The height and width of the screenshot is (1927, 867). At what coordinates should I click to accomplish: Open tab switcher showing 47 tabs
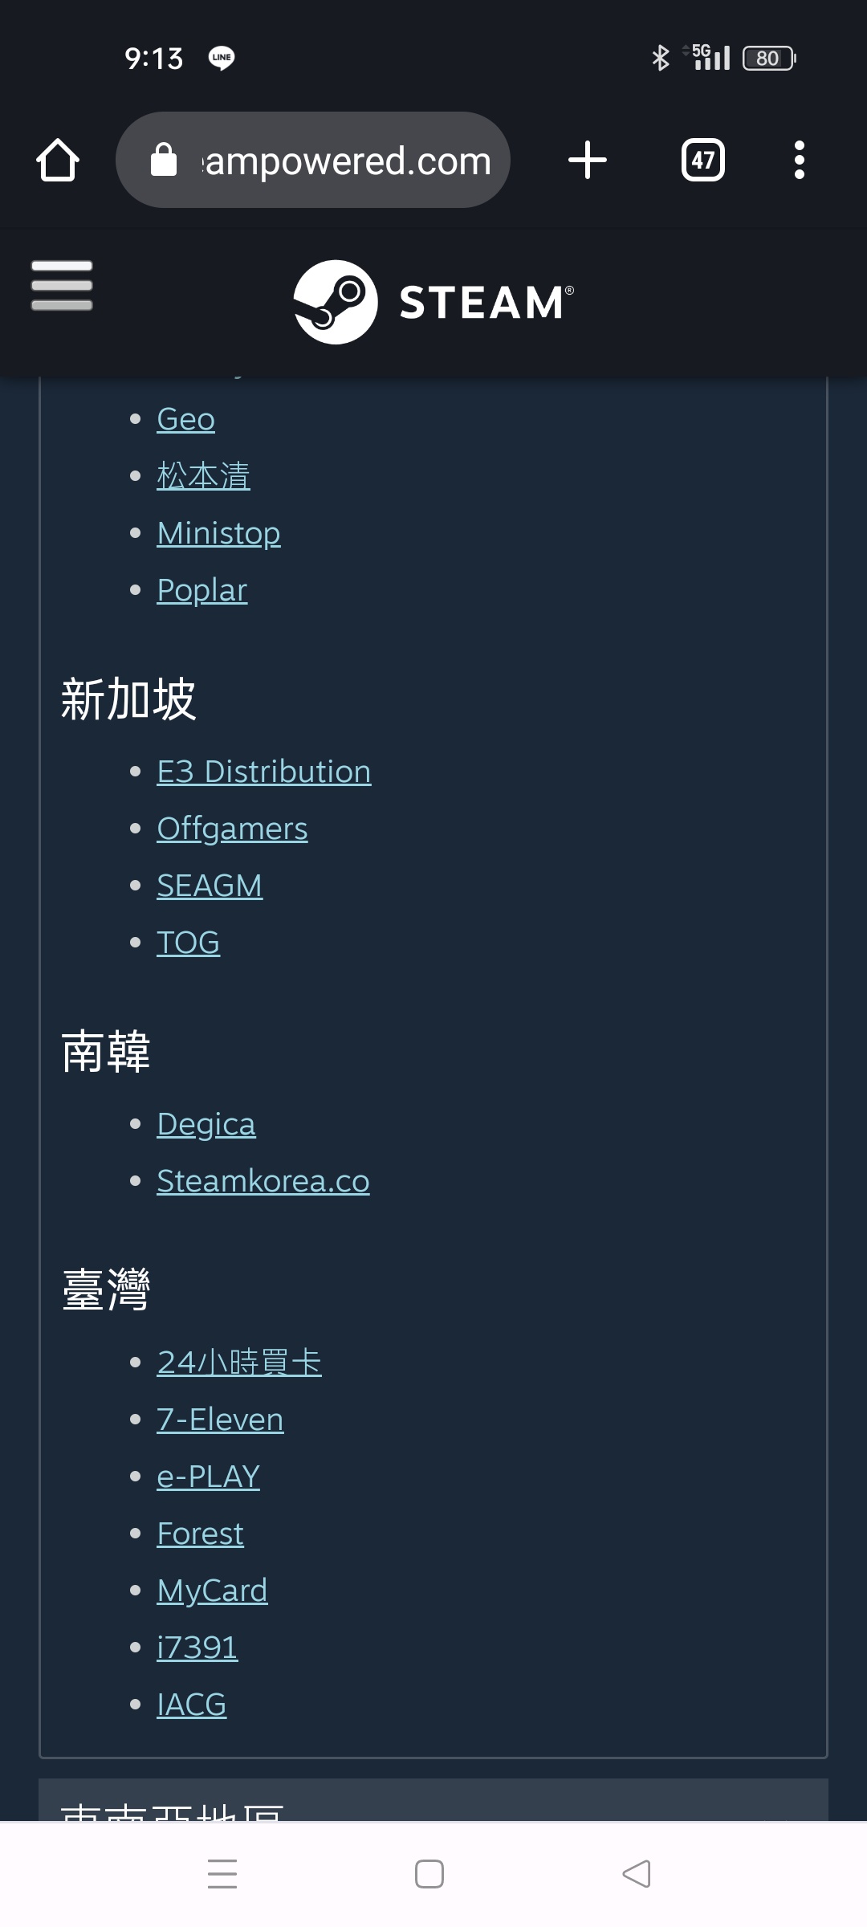[702, 160]
